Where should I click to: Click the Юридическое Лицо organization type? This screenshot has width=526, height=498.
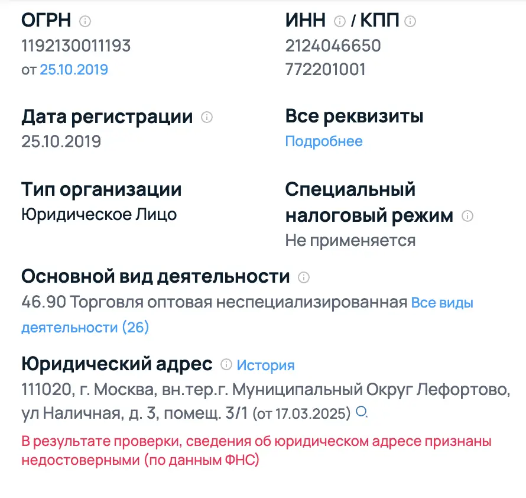click(99, 214)
